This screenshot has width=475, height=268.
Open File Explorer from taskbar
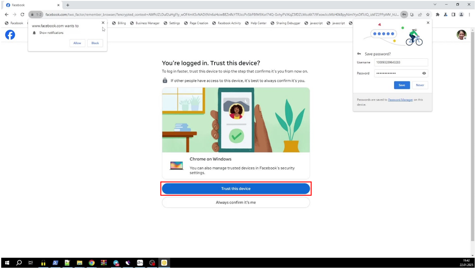coord(79,263)
